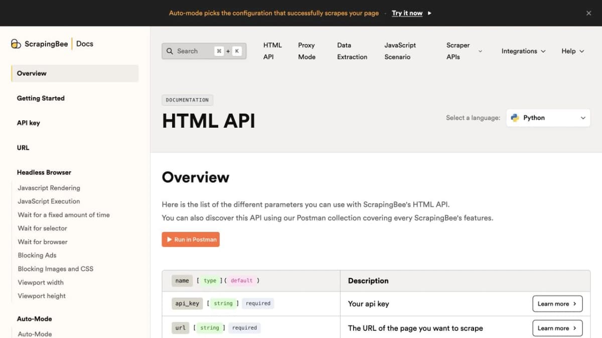Viewport: 602px width, 338px height.
Task: Open Javascript Rendering sidebar link
Action: click(49, 188)
